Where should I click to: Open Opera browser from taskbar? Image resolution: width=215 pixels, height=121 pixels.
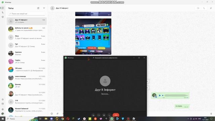click(68, 119)
